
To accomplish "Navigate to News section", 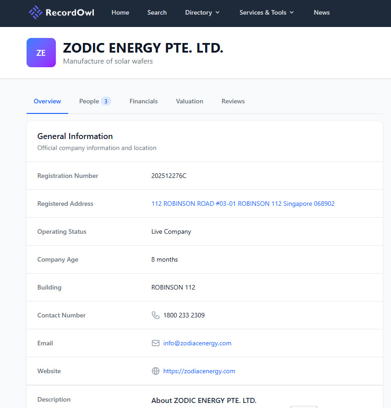I will tap(322, 12).
